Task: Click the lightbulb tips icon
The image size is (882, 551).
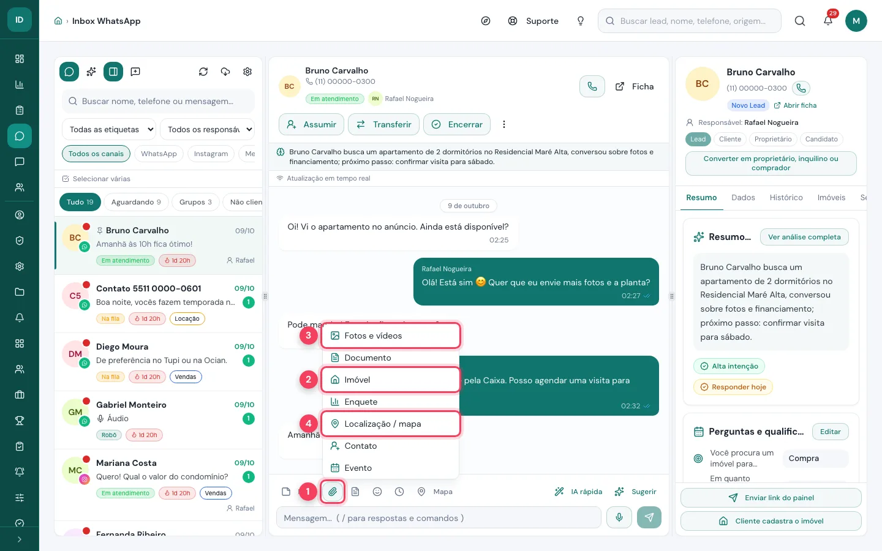Action: (x=581, y=21)
